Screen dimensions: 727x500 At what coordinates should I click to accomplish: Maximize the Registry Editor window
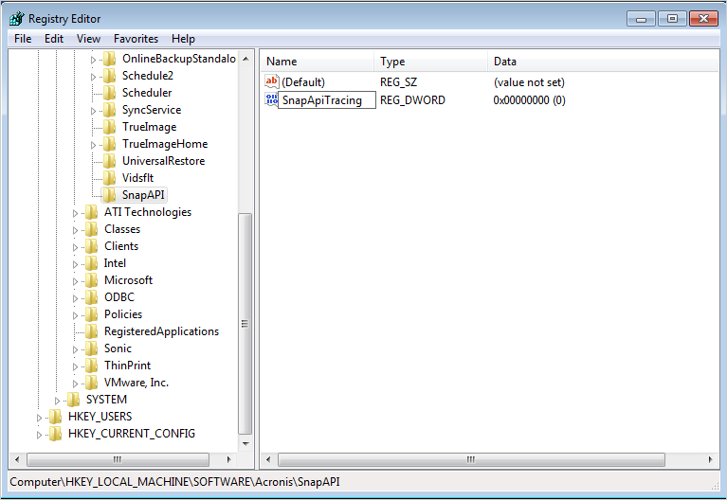672,19
